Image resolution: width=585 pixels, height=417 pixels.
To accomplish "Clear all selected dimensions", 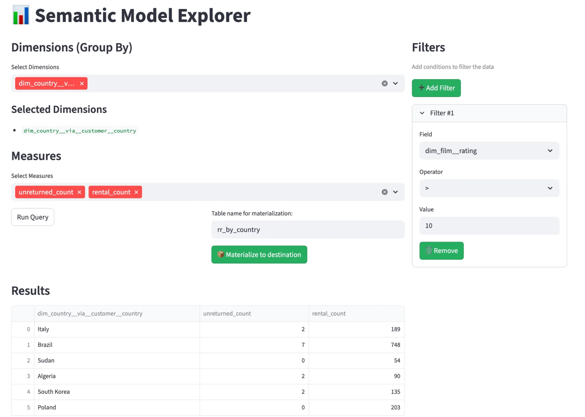I will click(385, 83).
